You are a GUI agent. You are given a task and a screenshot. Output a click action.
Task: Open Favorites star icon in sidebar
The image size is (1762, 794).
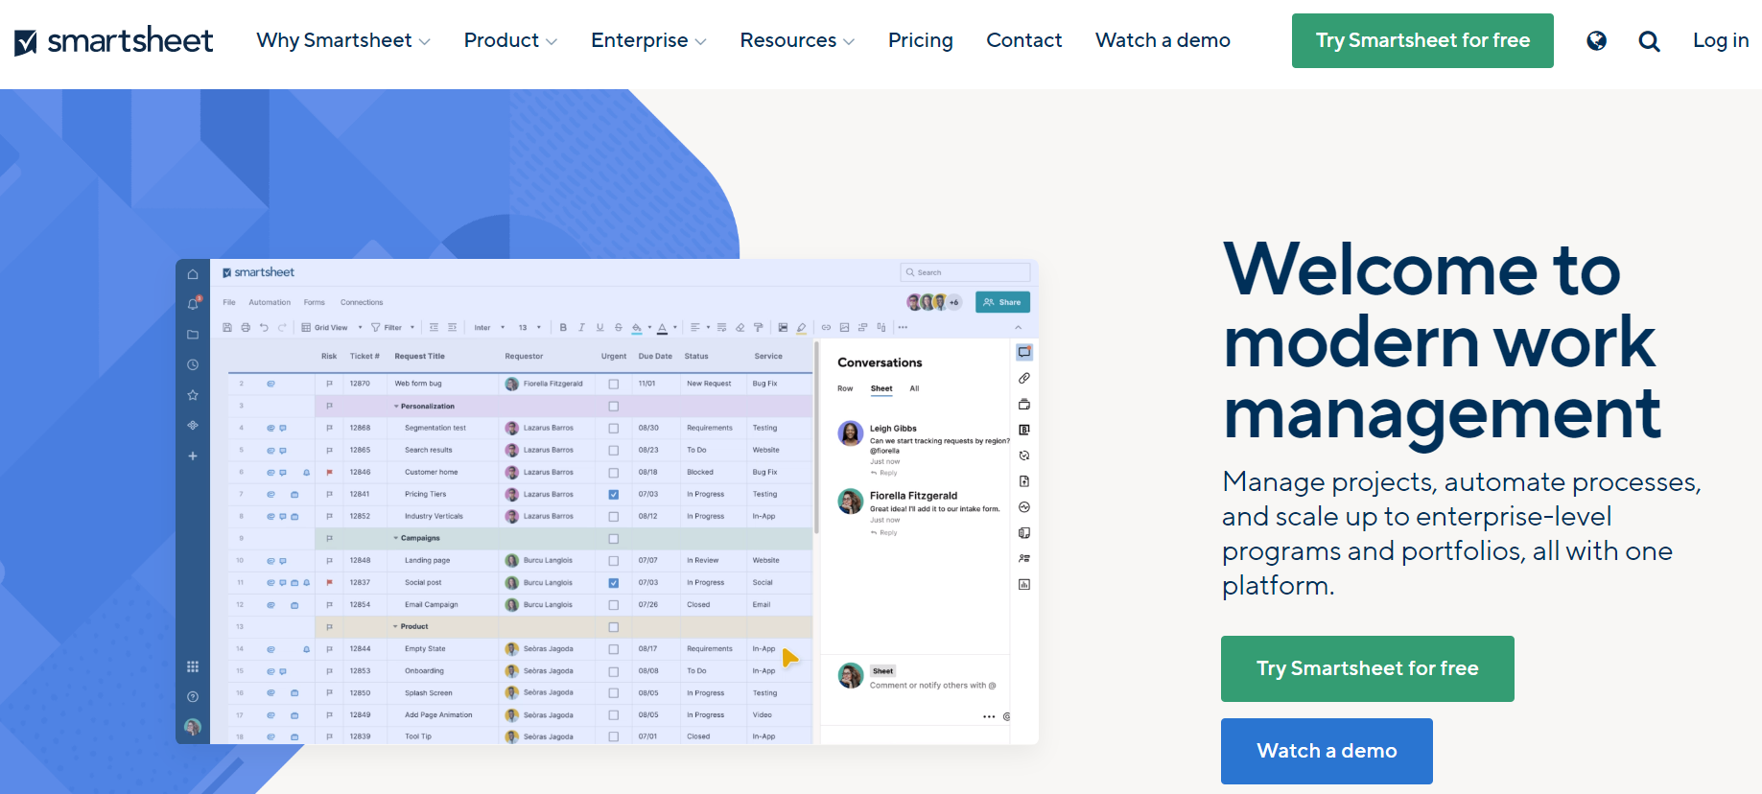[x=193, y=395]
